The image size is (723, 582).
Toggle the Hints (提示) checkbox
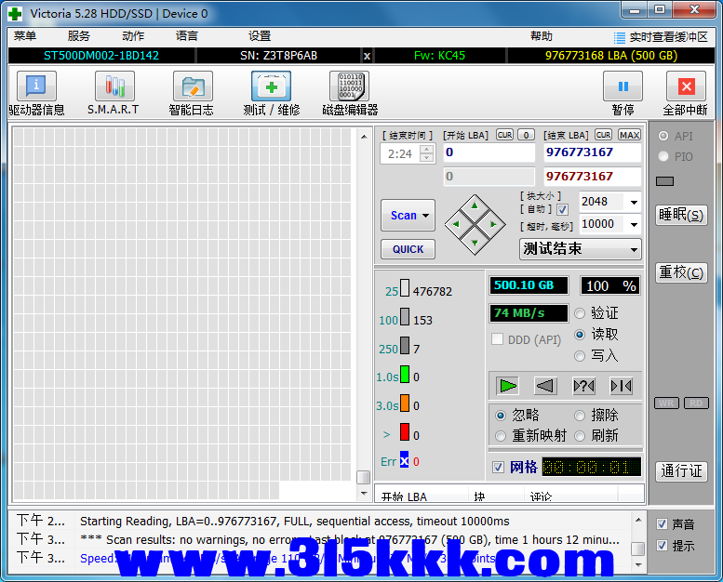662,546
